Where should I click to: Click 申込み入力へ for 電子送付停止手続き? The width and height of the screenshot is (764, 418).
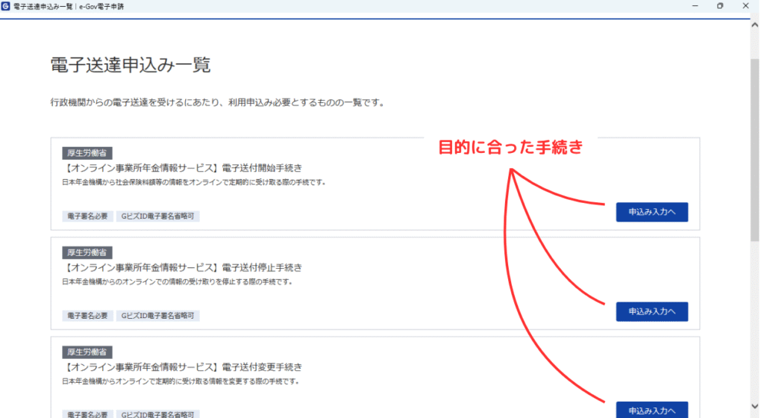[651, 311]
